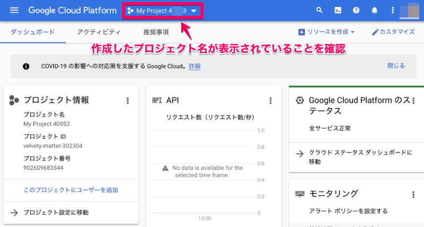
Task: Click このプロジェクトにユーザーを追加 link
Action: 70,189
